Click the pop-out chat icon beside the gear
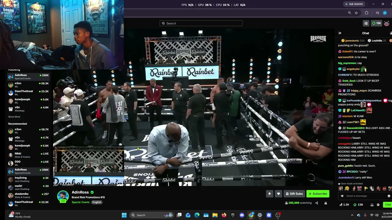 [x=372, y=205]
